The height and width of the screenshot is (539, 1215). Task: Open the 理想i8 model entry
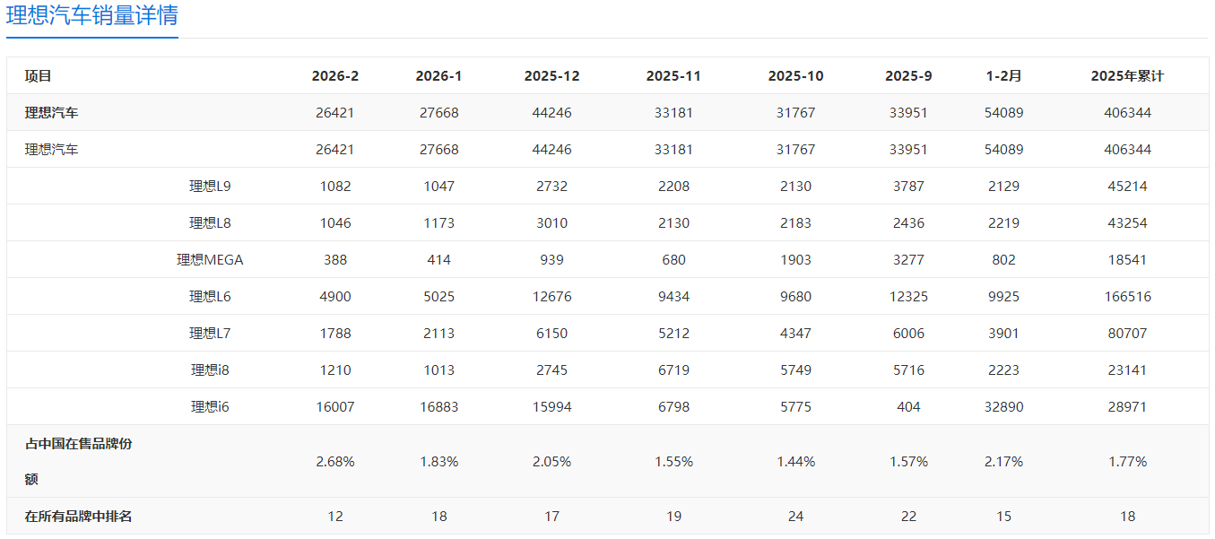point(210,370)
